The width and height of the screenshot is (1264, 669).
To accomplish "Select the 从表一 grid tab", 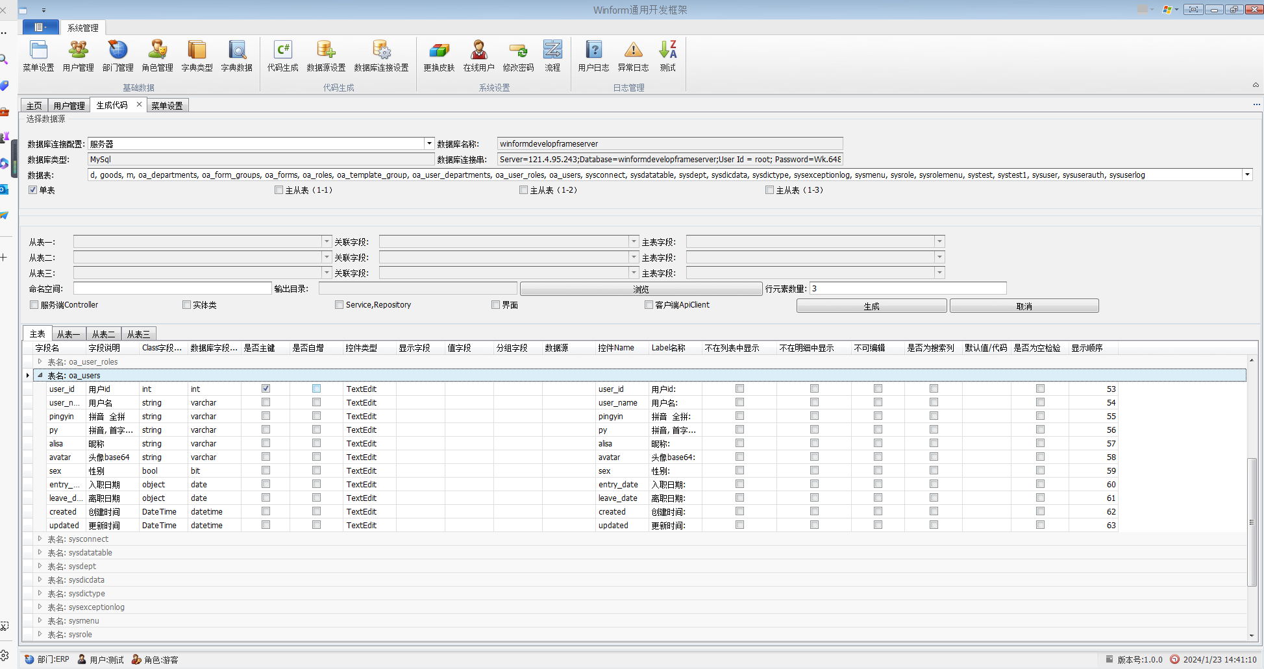I will pos(68,334).
